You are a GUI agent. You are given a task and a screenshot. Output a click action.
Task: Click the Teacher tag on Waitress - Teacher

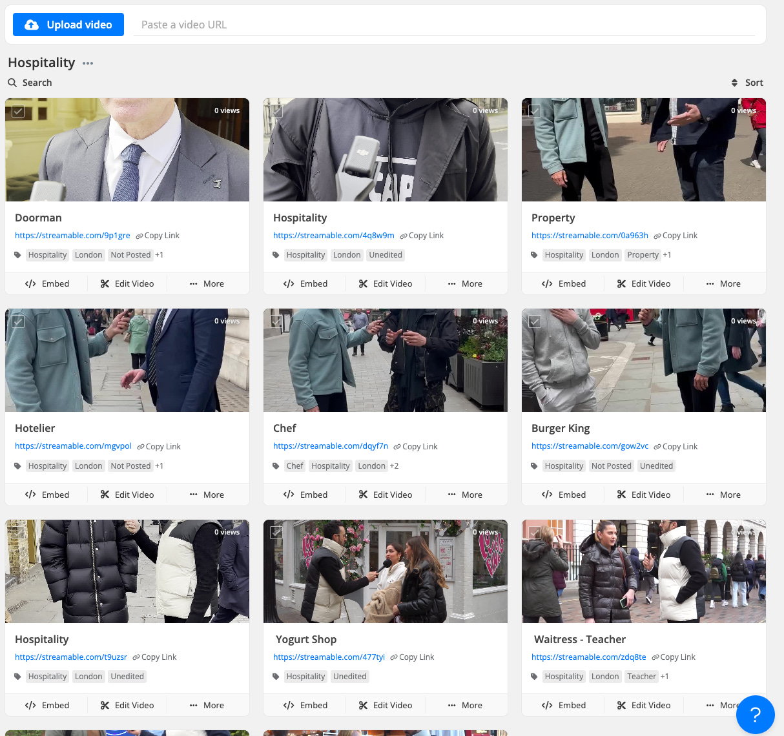641,677
